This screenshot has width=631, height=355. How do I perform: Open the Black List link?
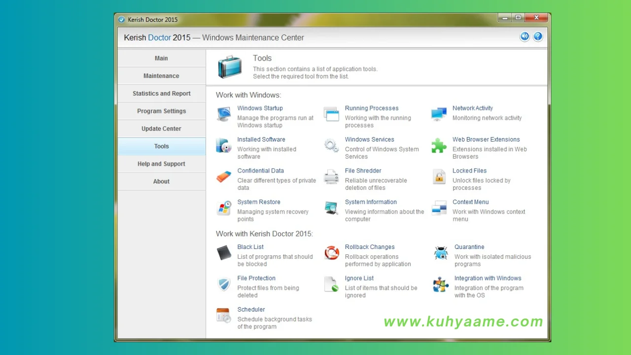250,247
